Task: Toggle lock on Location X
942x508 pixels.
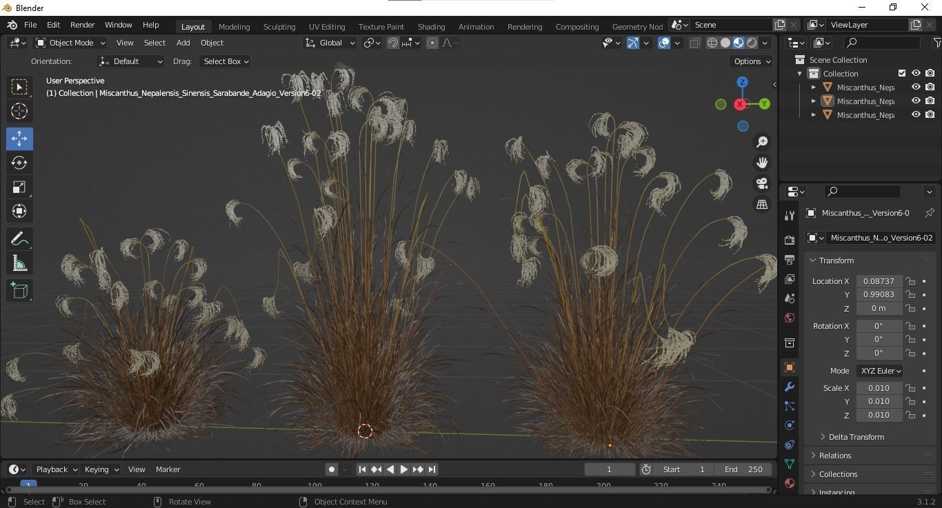Action: (910, 281)
